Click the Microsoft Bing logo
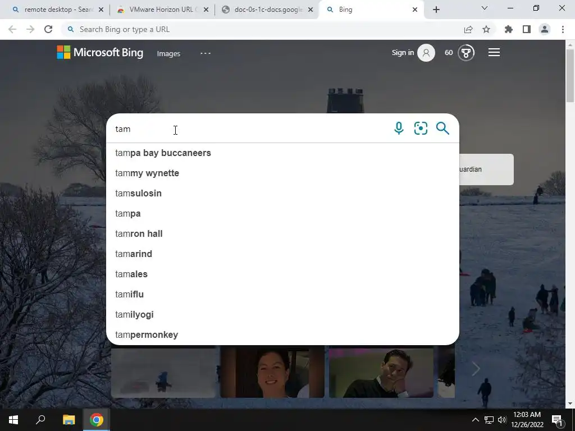 tap(100, 52)
